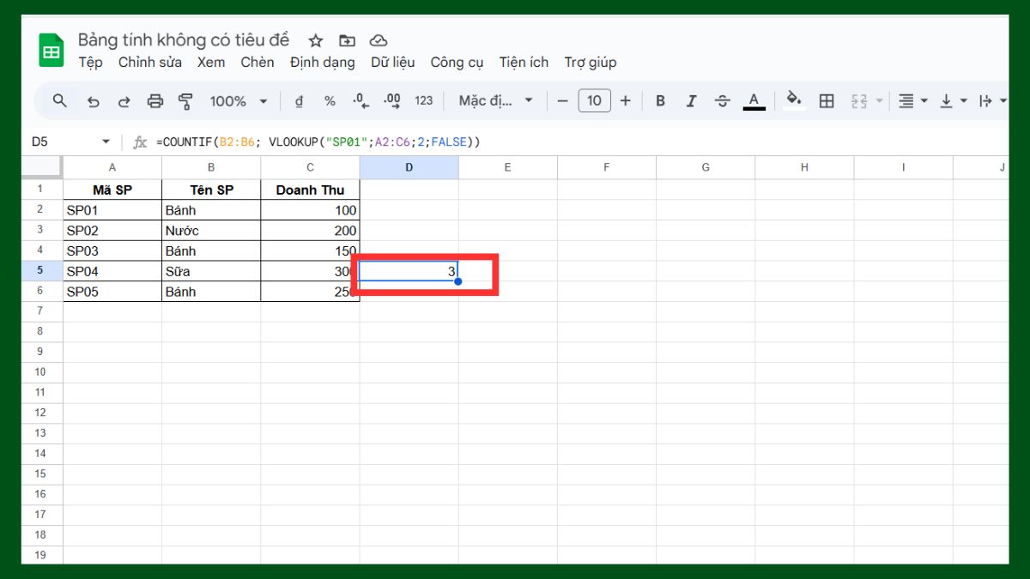Star the untitled spreadsheet
This screenshot has width=1030, height=579.
(316, 40)
